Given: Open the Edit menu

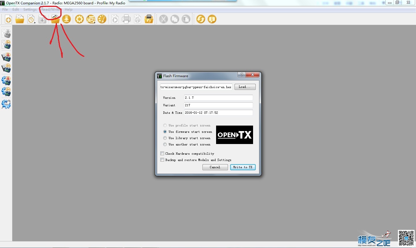Looking at the screenshot, I should [x=16, y=10].
